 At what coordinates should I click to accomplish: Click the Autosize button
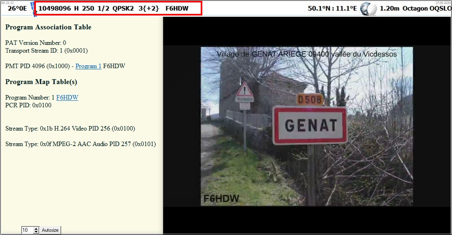50,230
